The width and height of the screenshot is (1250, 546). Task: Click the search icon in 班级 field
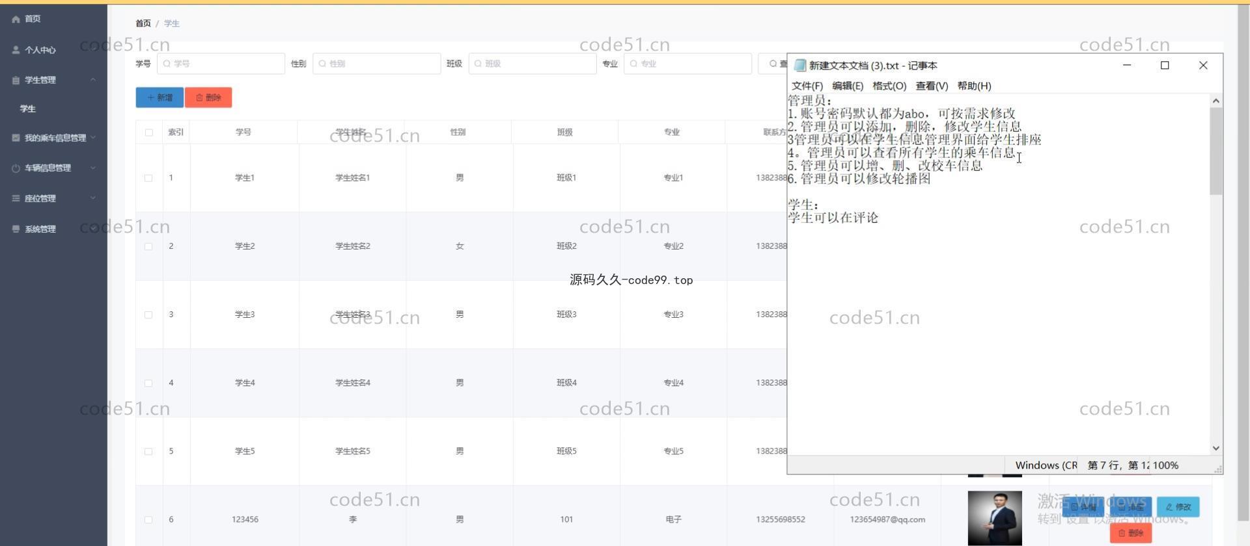click(x=478, y=64)
